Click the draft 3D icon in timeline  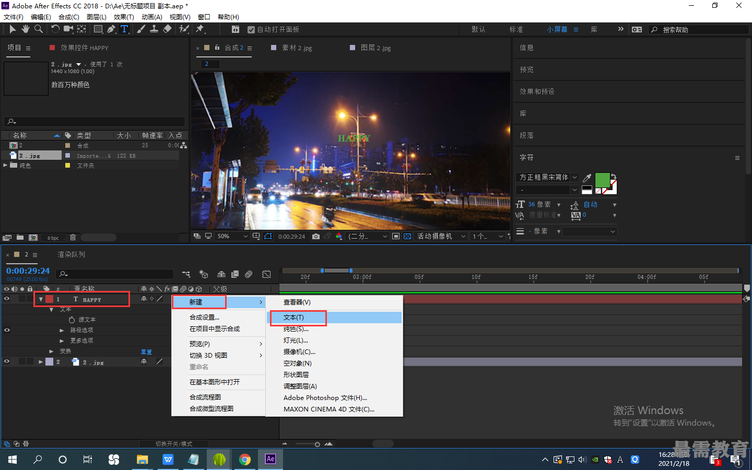click(x=204, y=274)
